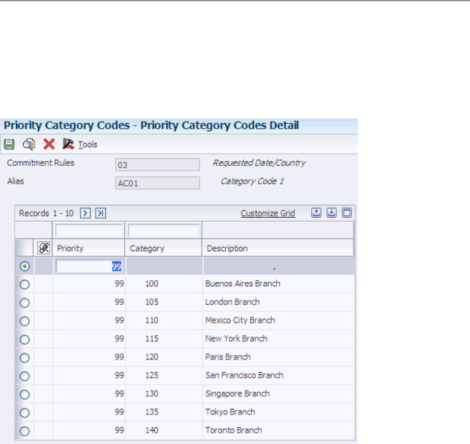Image resolution: width=470 pixels, height=444 pixels.
Task: Open the Tools menu
Action: click(87, 144)
